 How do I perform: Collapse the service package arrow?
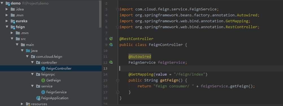32,86
